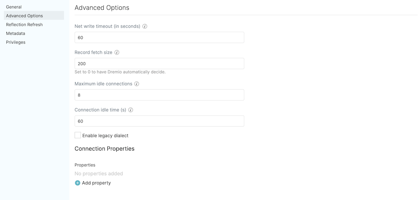Screen dimensions: 420x200
Task: Switch to the Reflection Refresh section
Action: click(24, 25)
